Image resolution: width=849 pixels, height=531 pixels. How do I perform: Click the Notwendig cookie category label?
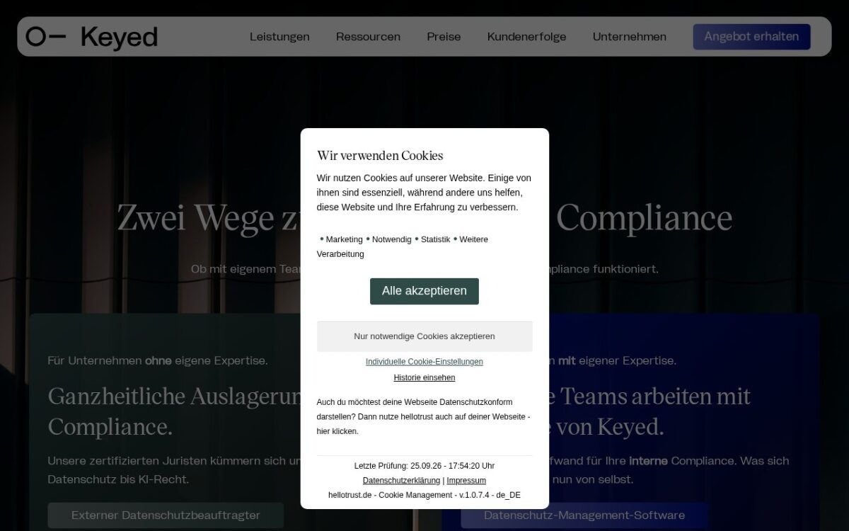pos(391,239)
